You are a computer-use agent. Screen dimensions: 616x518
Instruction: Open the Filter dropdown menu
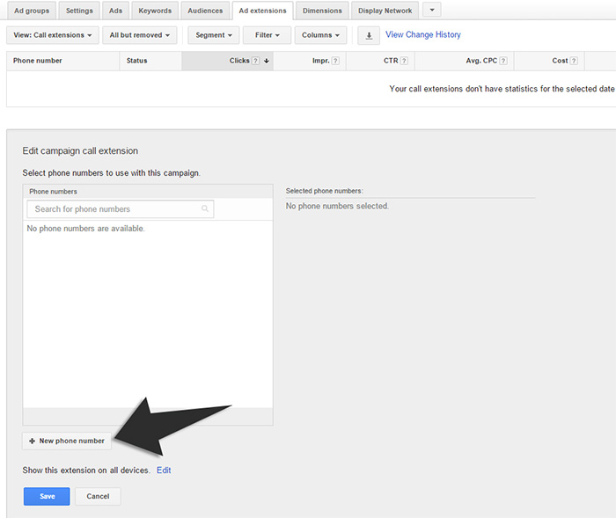[267, 35]
